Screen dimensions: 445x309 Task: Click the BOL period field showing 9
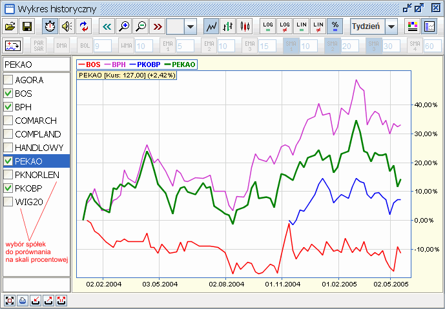pos(103,46)
